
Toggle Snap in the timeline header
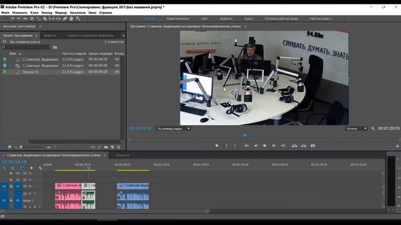[13, 168]
